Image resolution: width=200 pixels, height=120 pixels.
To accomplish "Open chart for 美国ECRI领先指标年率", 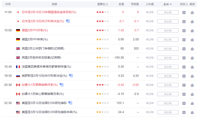I will pyautogui.click(x=192, y=112).
